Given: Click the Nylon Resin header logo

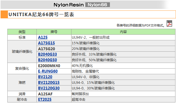Looking at the screenshot, I should [x=69, y=5].
